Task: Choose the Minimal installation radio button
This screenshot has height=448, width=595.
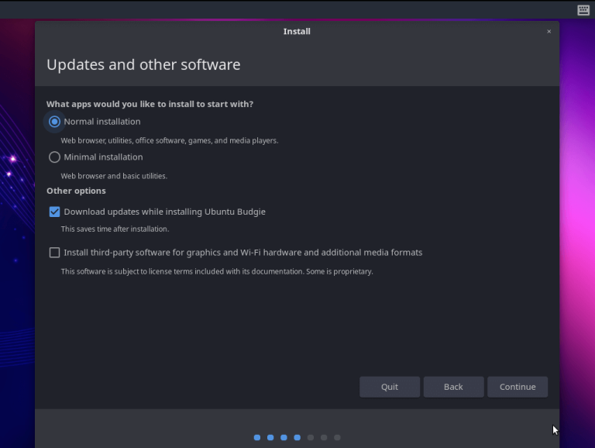Action: pos(54,157)
